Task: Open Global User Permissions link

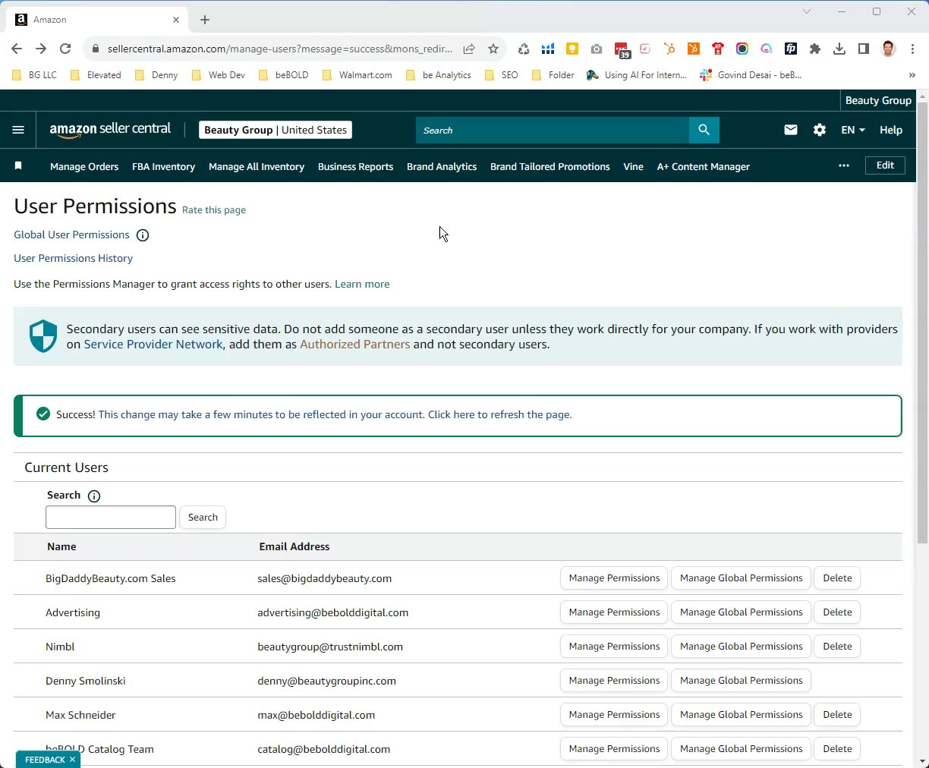Action: [71, 234]
